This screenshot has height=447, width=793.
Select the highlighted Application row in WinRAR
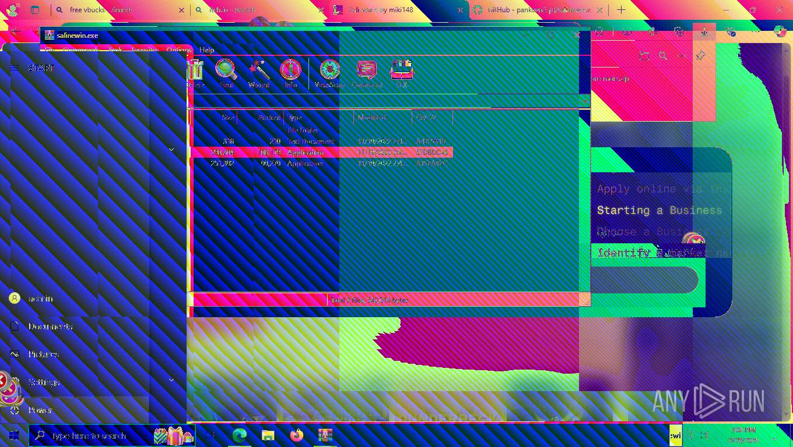click(x=322, y=152)
